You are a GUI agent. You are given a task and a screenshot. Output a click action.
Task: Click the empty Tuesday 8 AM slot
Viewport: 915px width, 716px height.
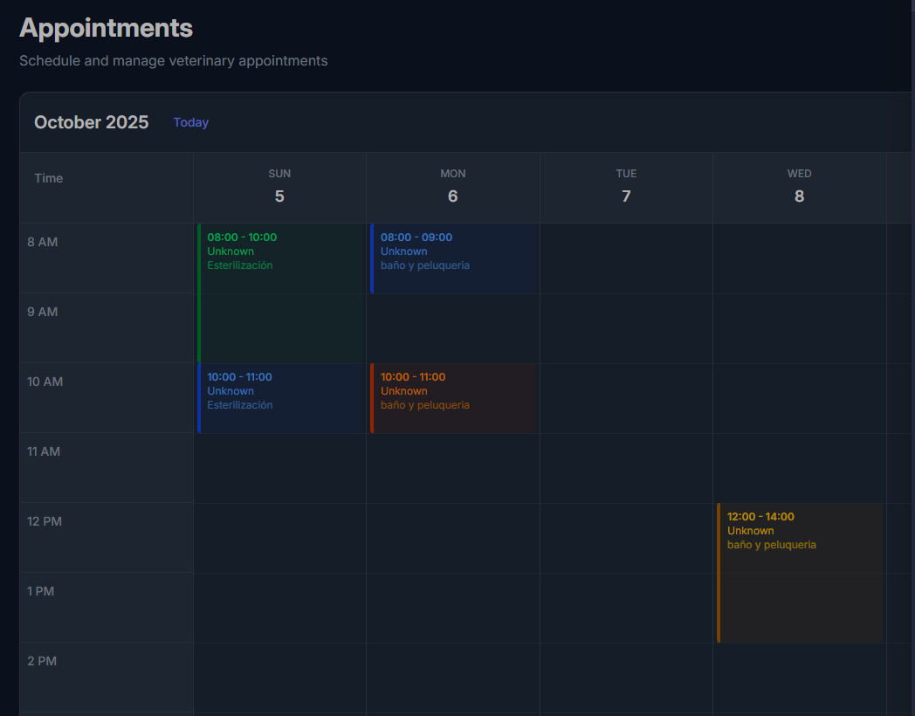(x=626, y=258)
